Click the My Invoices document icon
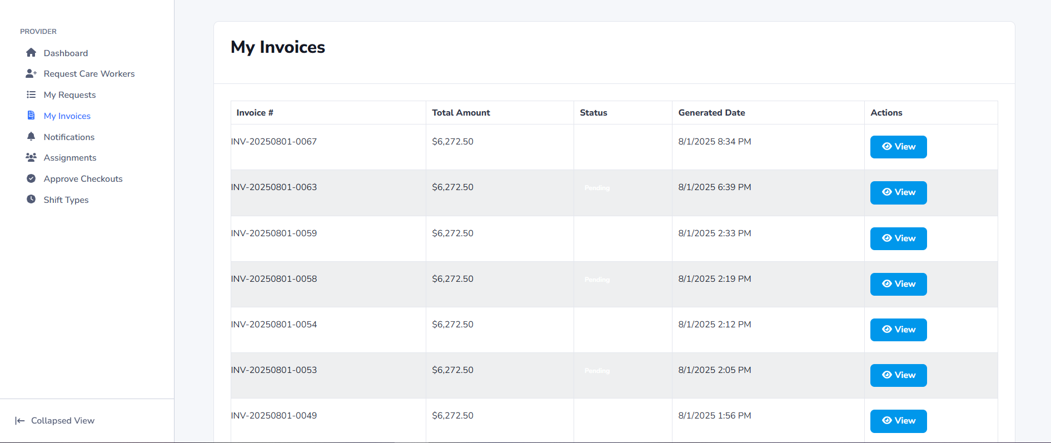This screenshot has height=443, width=1051. [x=31, y=116]
